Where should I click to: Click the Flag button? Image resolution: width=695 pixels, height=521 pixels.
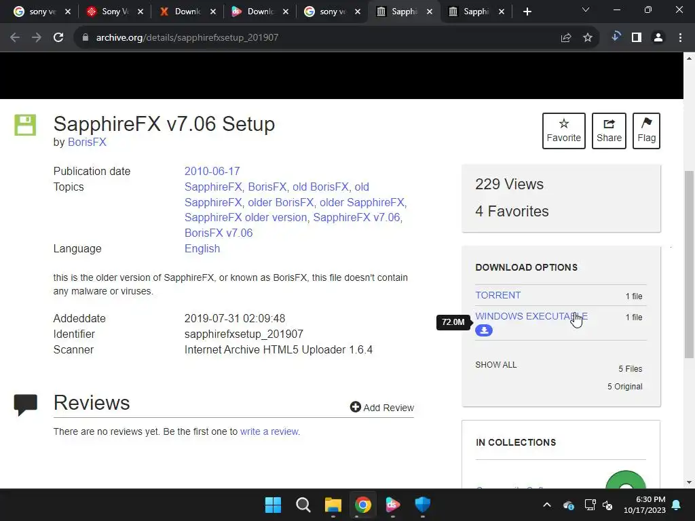[646, 131]
